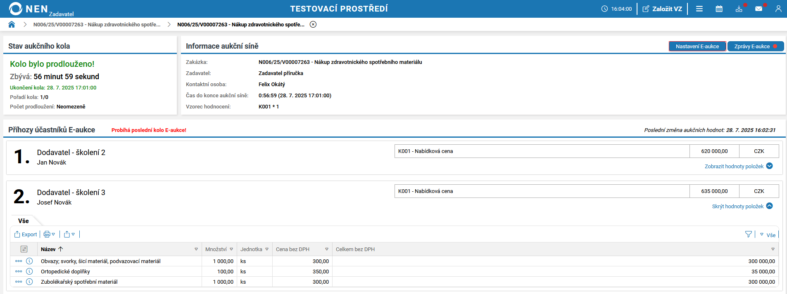Screen dimensions: 787x294
Task: Collapse item values with Skrýt hodnoty položek
Action: click(742, 206)
